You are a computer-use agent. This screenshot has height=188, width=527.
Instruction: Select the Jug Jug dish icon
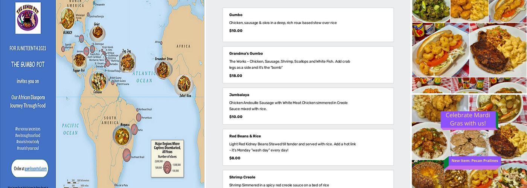tap(127, 60)
